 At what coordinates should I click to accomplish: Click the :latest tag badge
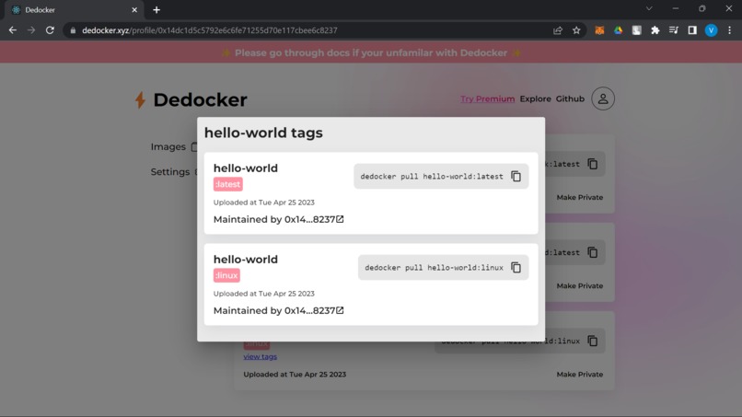pyautogui.click(x=228, y=184)
